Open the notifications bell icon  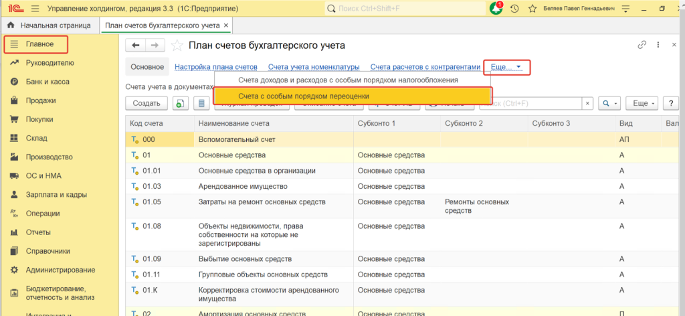pyautogui.click(x=496, y=9)
